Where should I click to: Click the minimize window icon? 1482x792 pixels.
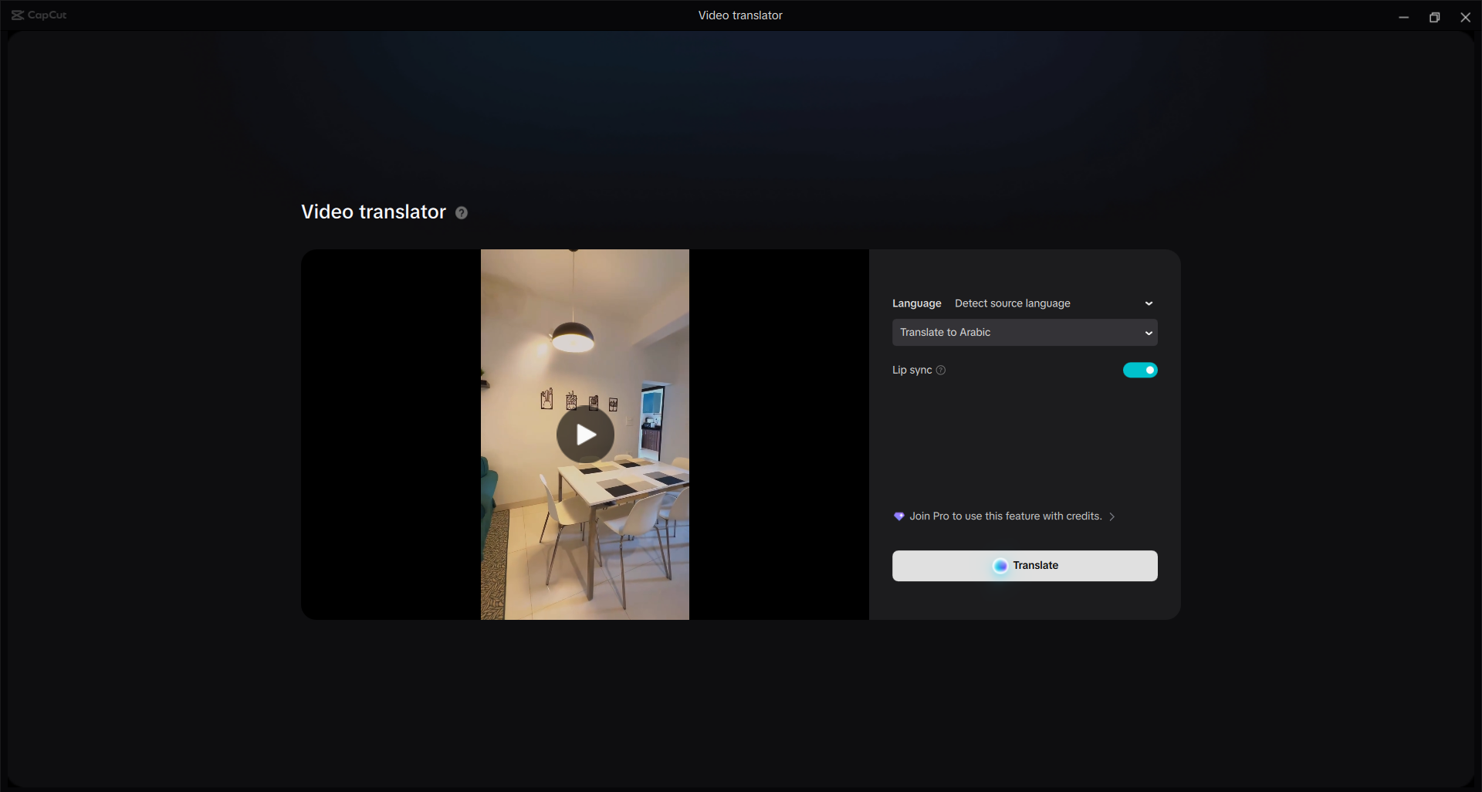(x=1404, y=16)
